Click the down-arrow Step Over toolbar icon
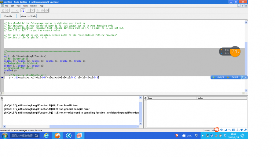 (28, 10)
